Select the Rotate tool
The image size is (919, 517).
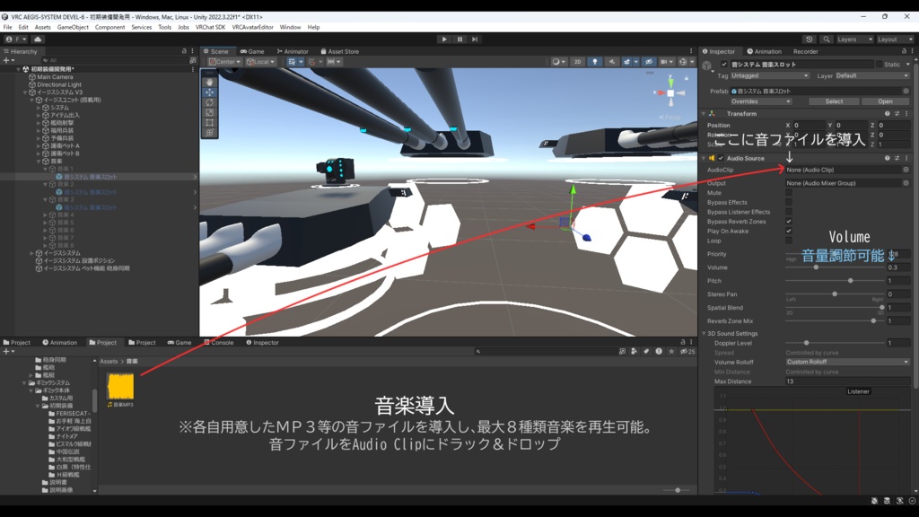tap(209, 102)
